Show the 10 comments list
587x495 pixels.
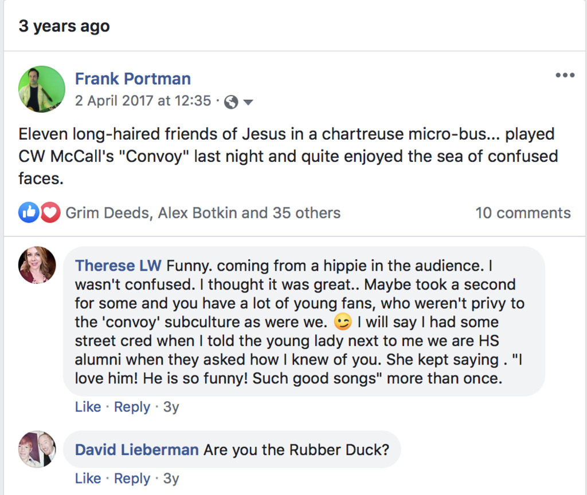pos(523,213)
